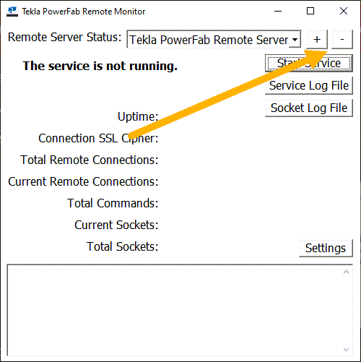Click the plus button to add server

[317, 39]
